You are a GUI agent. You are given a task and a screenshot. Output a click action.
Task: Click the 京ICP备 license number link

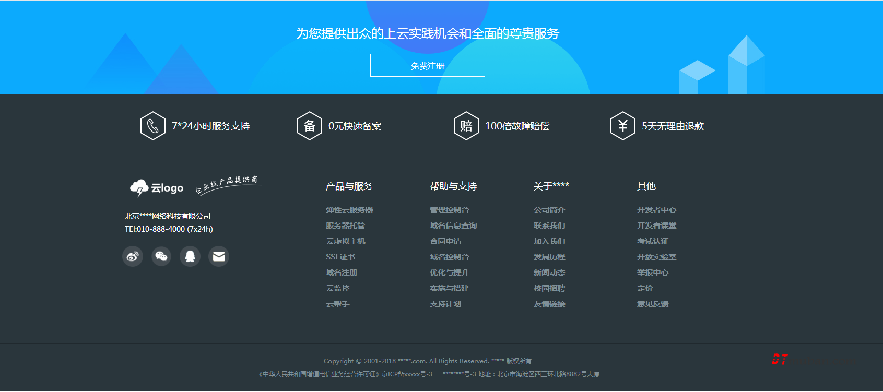tap(407, 374)
